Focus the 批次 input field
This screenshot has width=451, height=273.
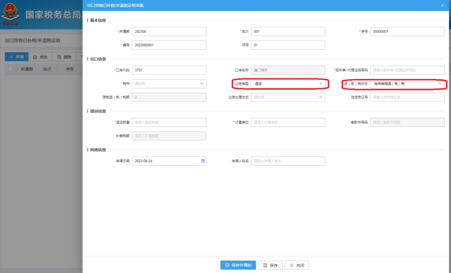[288, 32]
